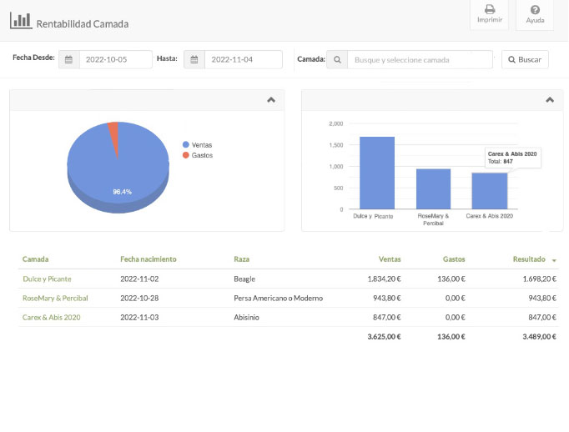Click the Fecha Desde calendar icon
569x432 pixels.
[x=69, y=60]
